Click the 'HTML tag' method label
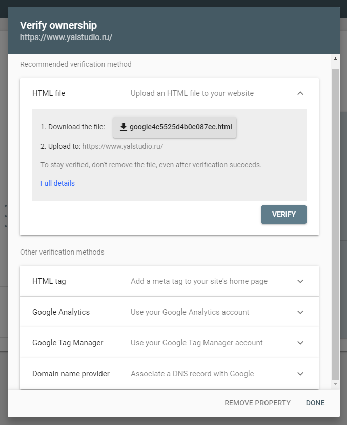Screen dimensions: 347x425 [49, 281]
